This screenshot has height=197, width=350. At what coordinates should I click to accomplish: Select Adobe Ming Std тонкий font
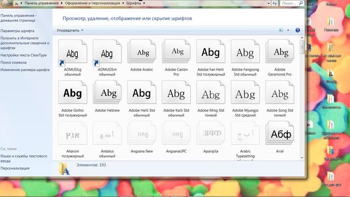point(211,92)
